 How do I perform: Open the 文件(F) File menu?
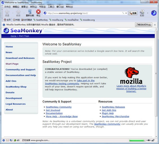click(7, 7)
